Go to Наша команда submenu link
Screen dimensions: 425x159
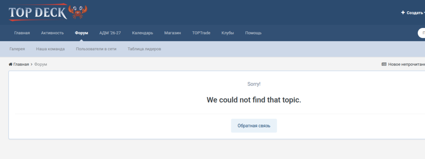click(51, 49)
